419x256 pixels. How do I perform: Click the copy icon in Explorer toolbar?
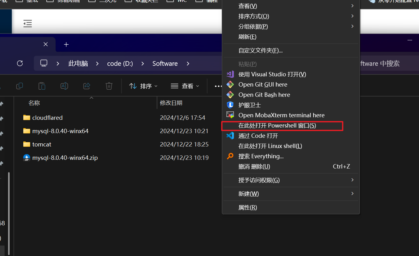(20, 86)
